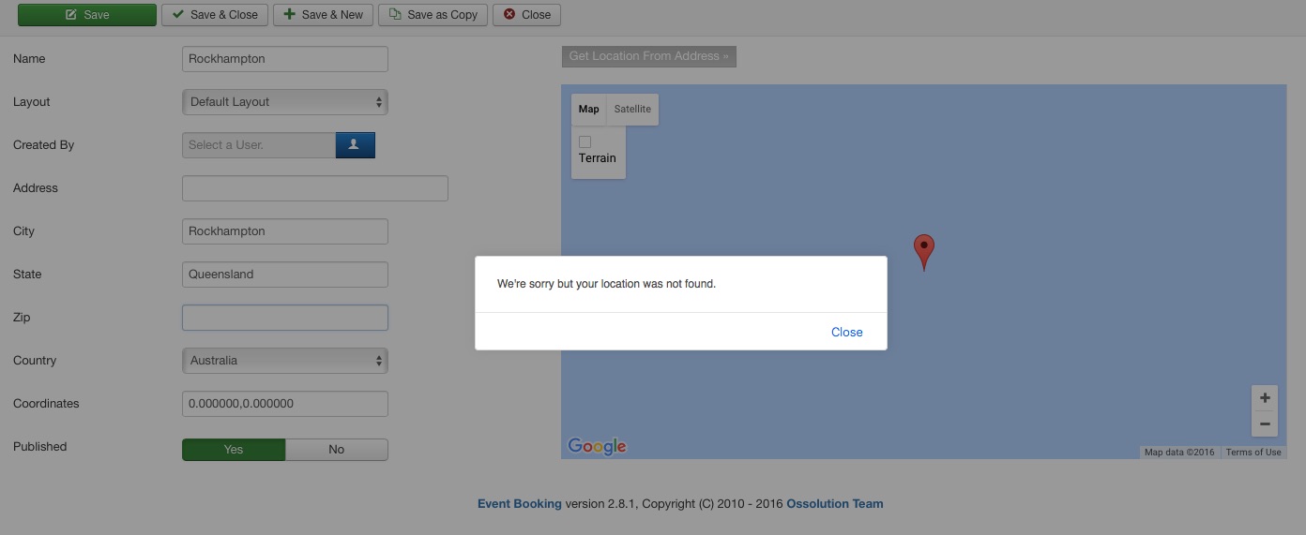The image size is (1306, 535).
Task: Zoom in the map with plus icon
Action: tap(1265, 398)
